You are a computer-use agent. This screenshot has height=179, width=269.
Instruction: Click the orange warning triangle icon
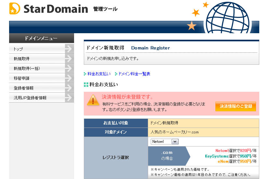93,100
